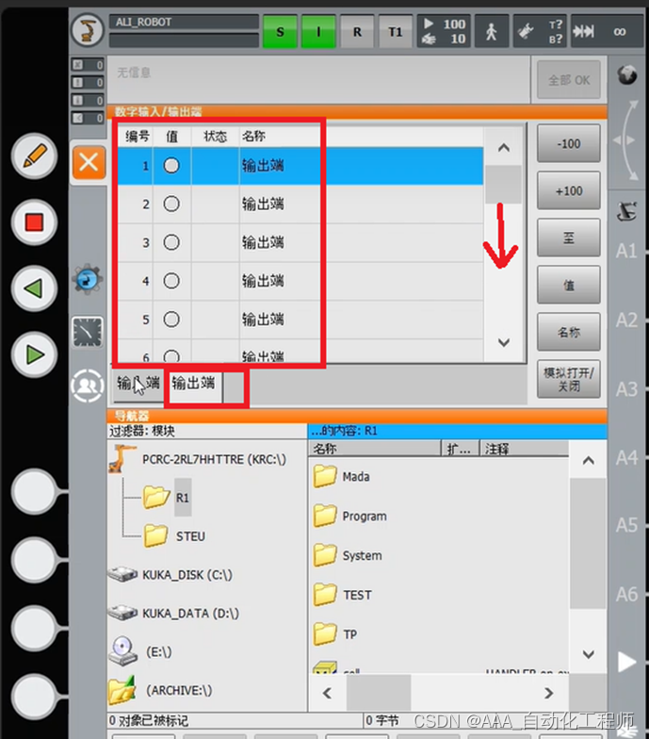
Task: Click the globe space mouse coordinate icon
Action: pyautogui.click(x=627, y=74)
